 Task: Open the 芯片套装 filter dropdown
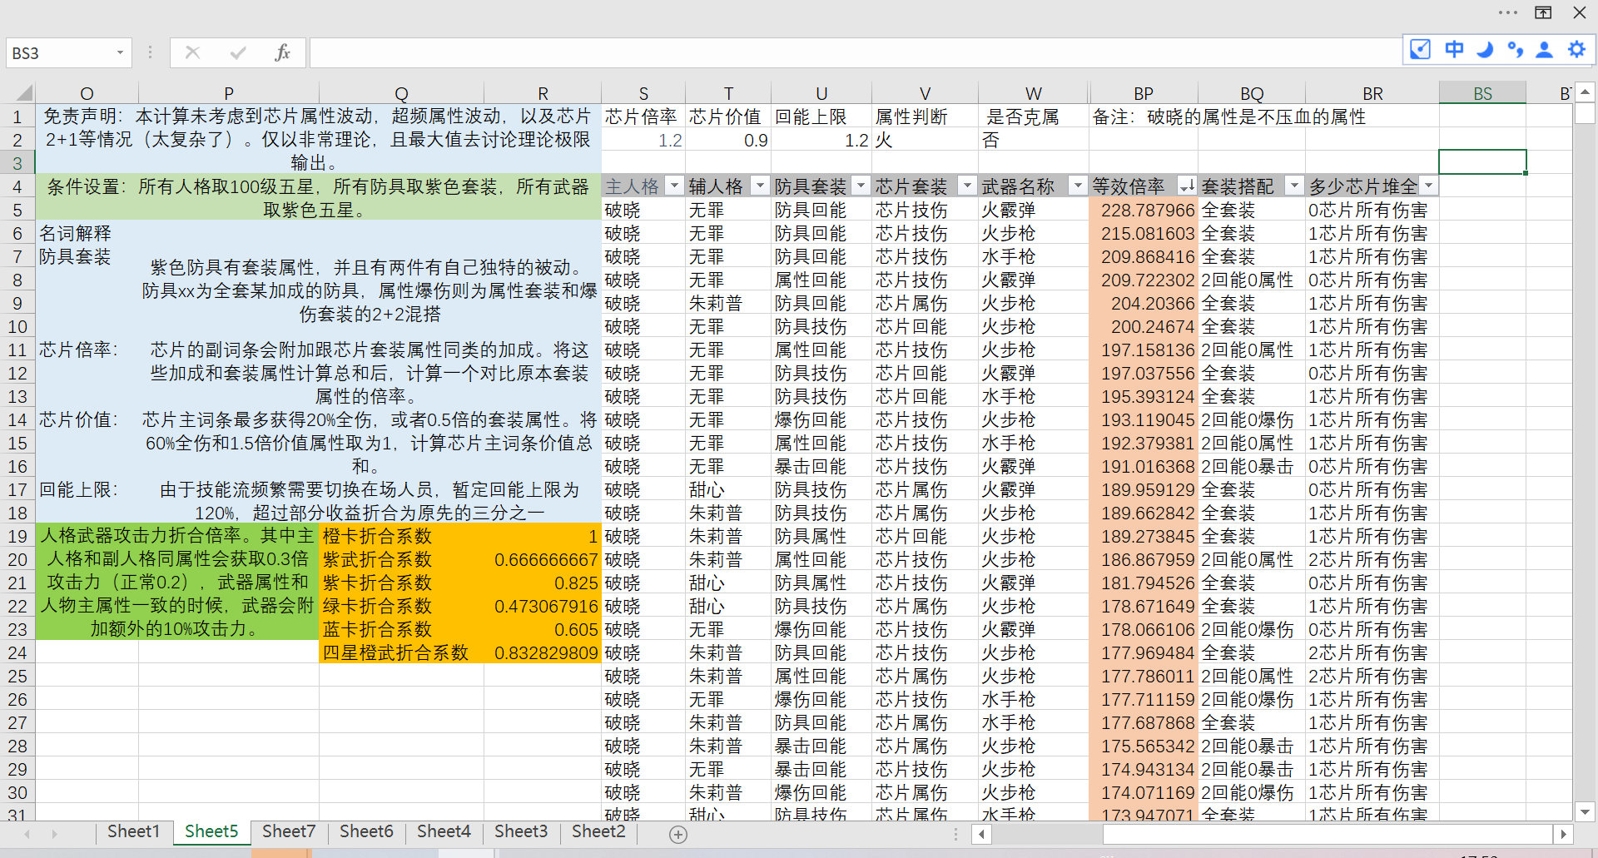967,186
